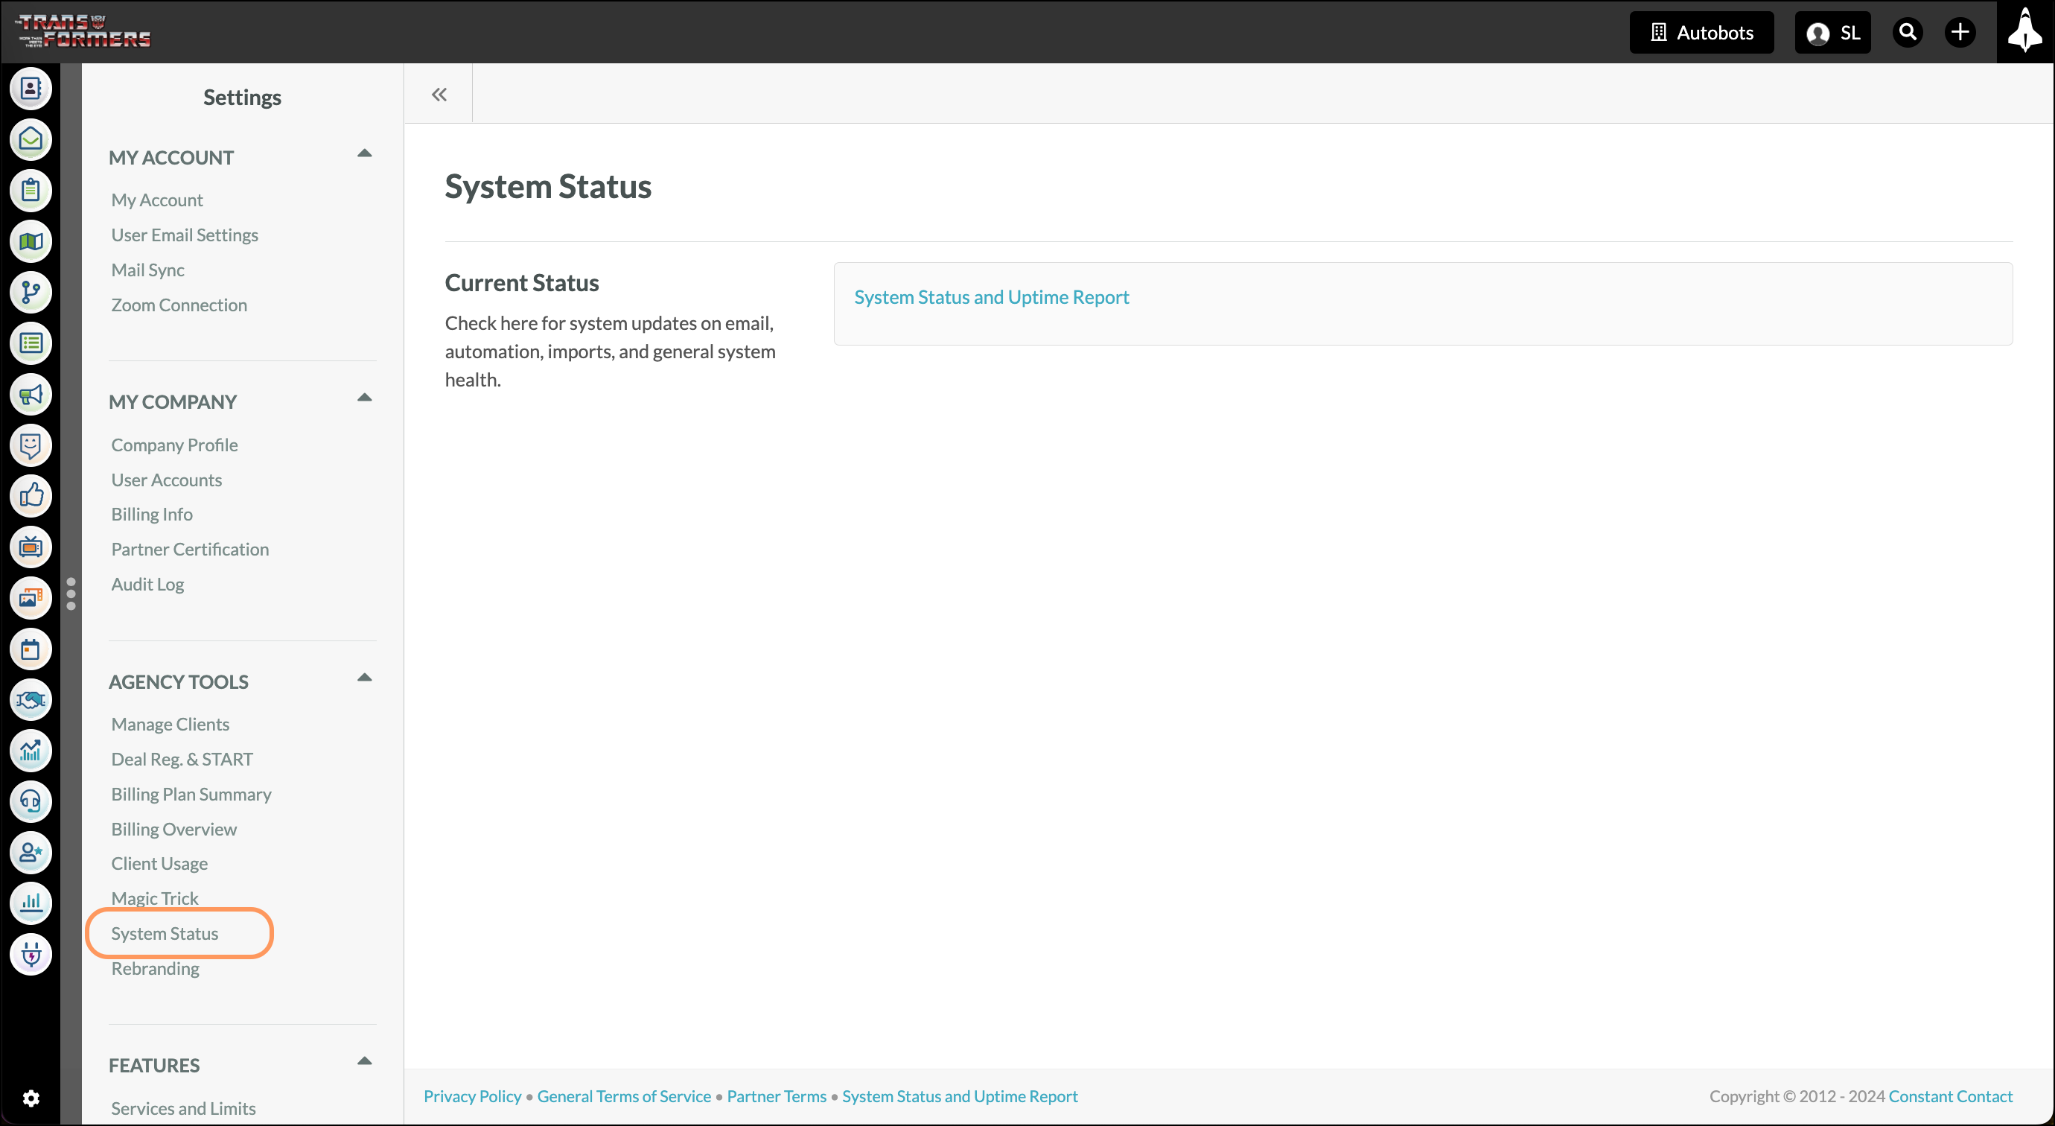This screenshot has width=2055, height=1126.
Task: Open My Account settings page
Action: 157,200
